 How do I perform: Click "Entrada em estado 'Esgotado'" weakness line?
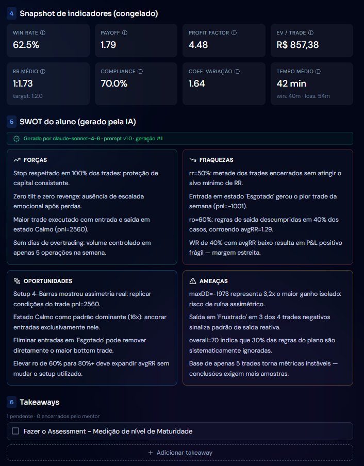pyautogui.click(x=263, y=201)
